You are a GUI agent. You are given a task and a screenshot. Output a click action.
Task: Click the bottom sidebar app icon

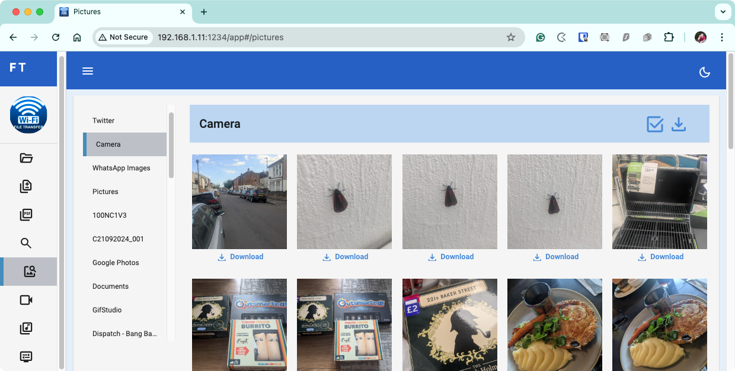coord(25,356)
